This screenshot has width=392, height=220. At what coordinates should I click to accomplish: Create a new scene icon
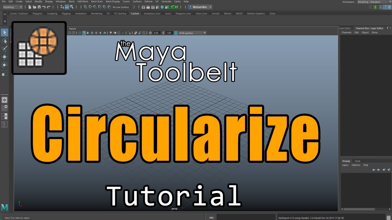click(x=30, y=7)
